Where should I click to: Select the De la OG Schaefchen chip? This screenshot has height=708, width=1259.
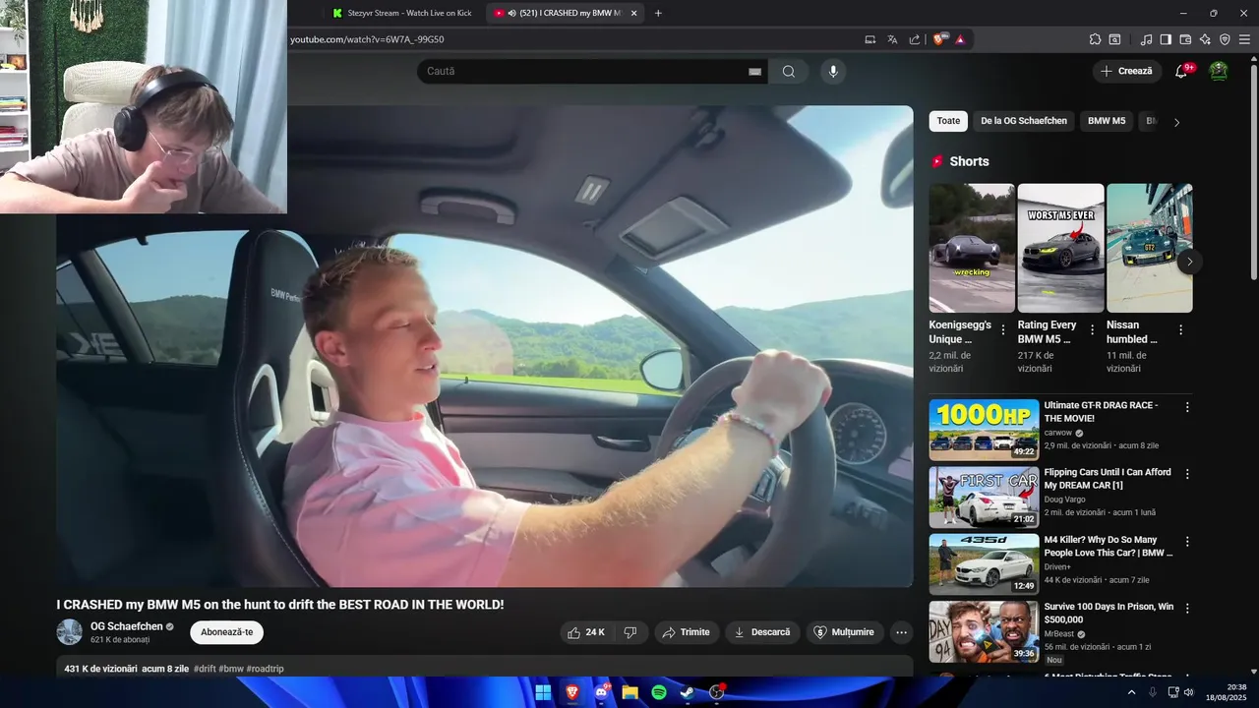pyautogui.click(x=1023, y=121)
